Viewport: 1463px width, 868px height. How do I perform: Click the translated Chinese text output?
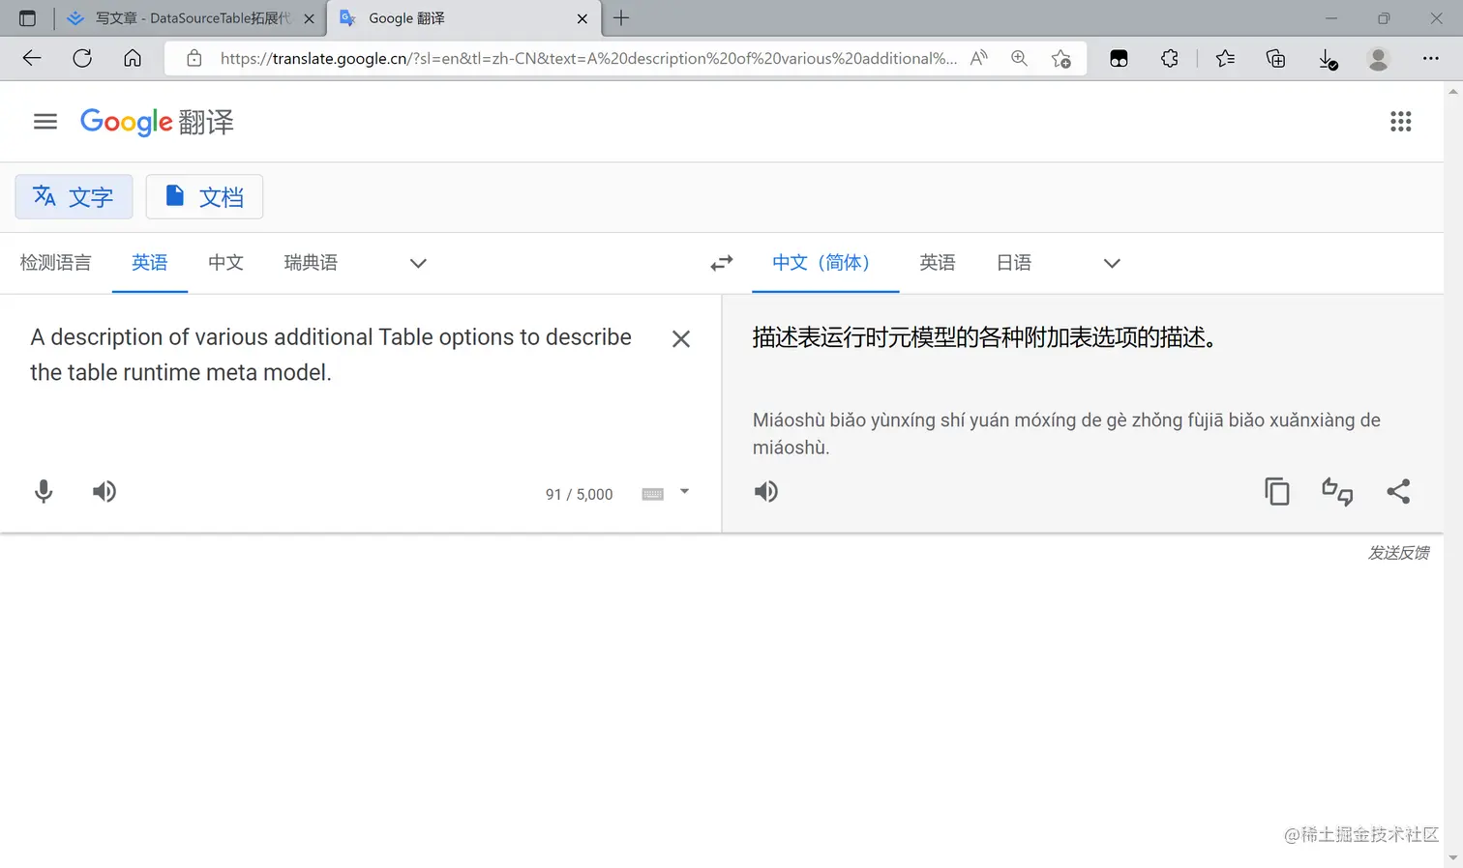[984, 337]
